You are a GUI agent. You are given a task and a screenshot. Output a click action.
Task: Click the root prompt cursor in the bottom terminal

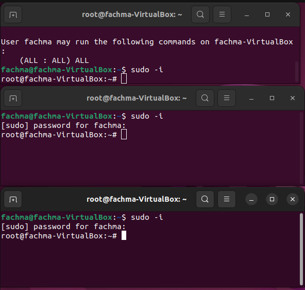(124, 235)
